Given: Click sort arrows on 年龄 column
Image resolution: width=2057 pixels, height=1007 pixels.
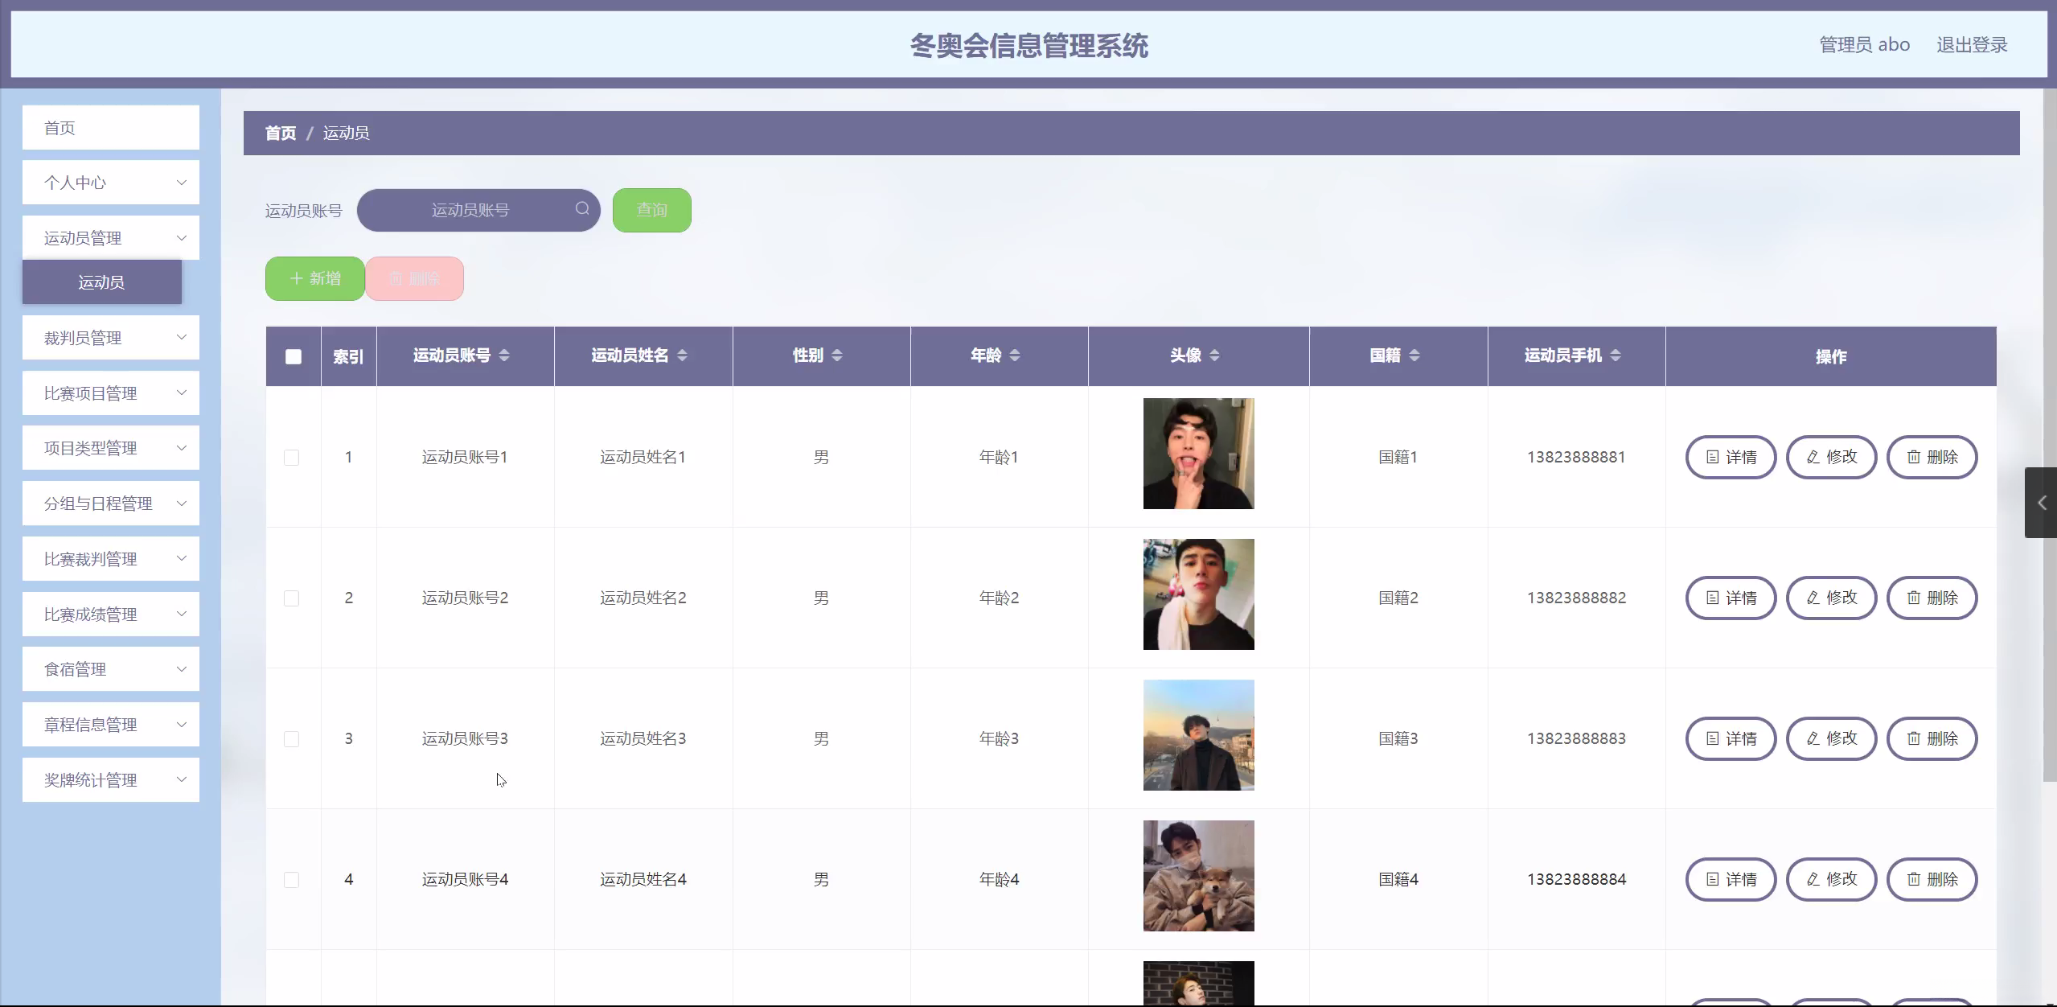Looking at the screenshot, I should 1015,356.
